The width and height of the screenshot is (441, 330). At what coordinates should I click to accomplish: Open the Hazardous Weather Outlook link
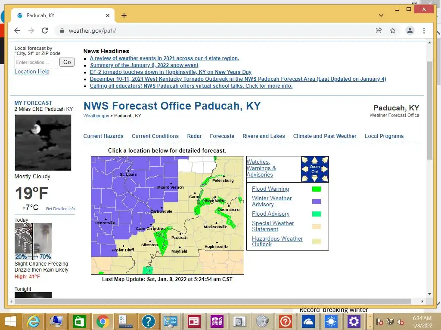277,241
